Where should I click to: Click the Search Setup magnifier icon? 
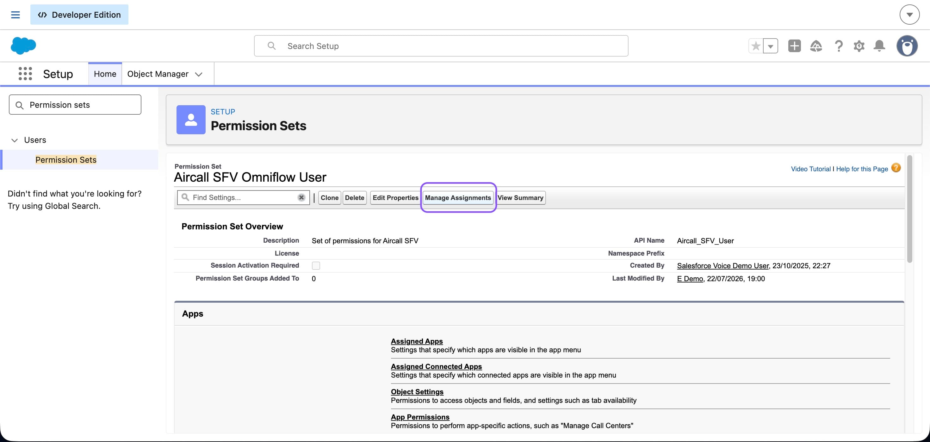(271, 46)
